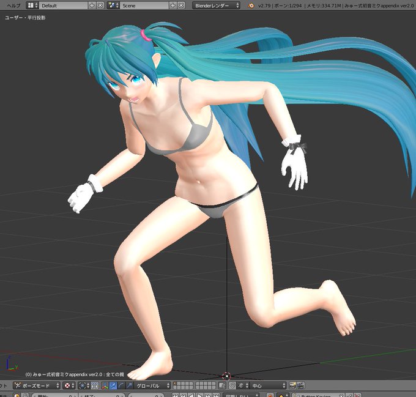The image size is (416, 397).
Task: Toggle snap during transform icon
Action: (232, 385)
